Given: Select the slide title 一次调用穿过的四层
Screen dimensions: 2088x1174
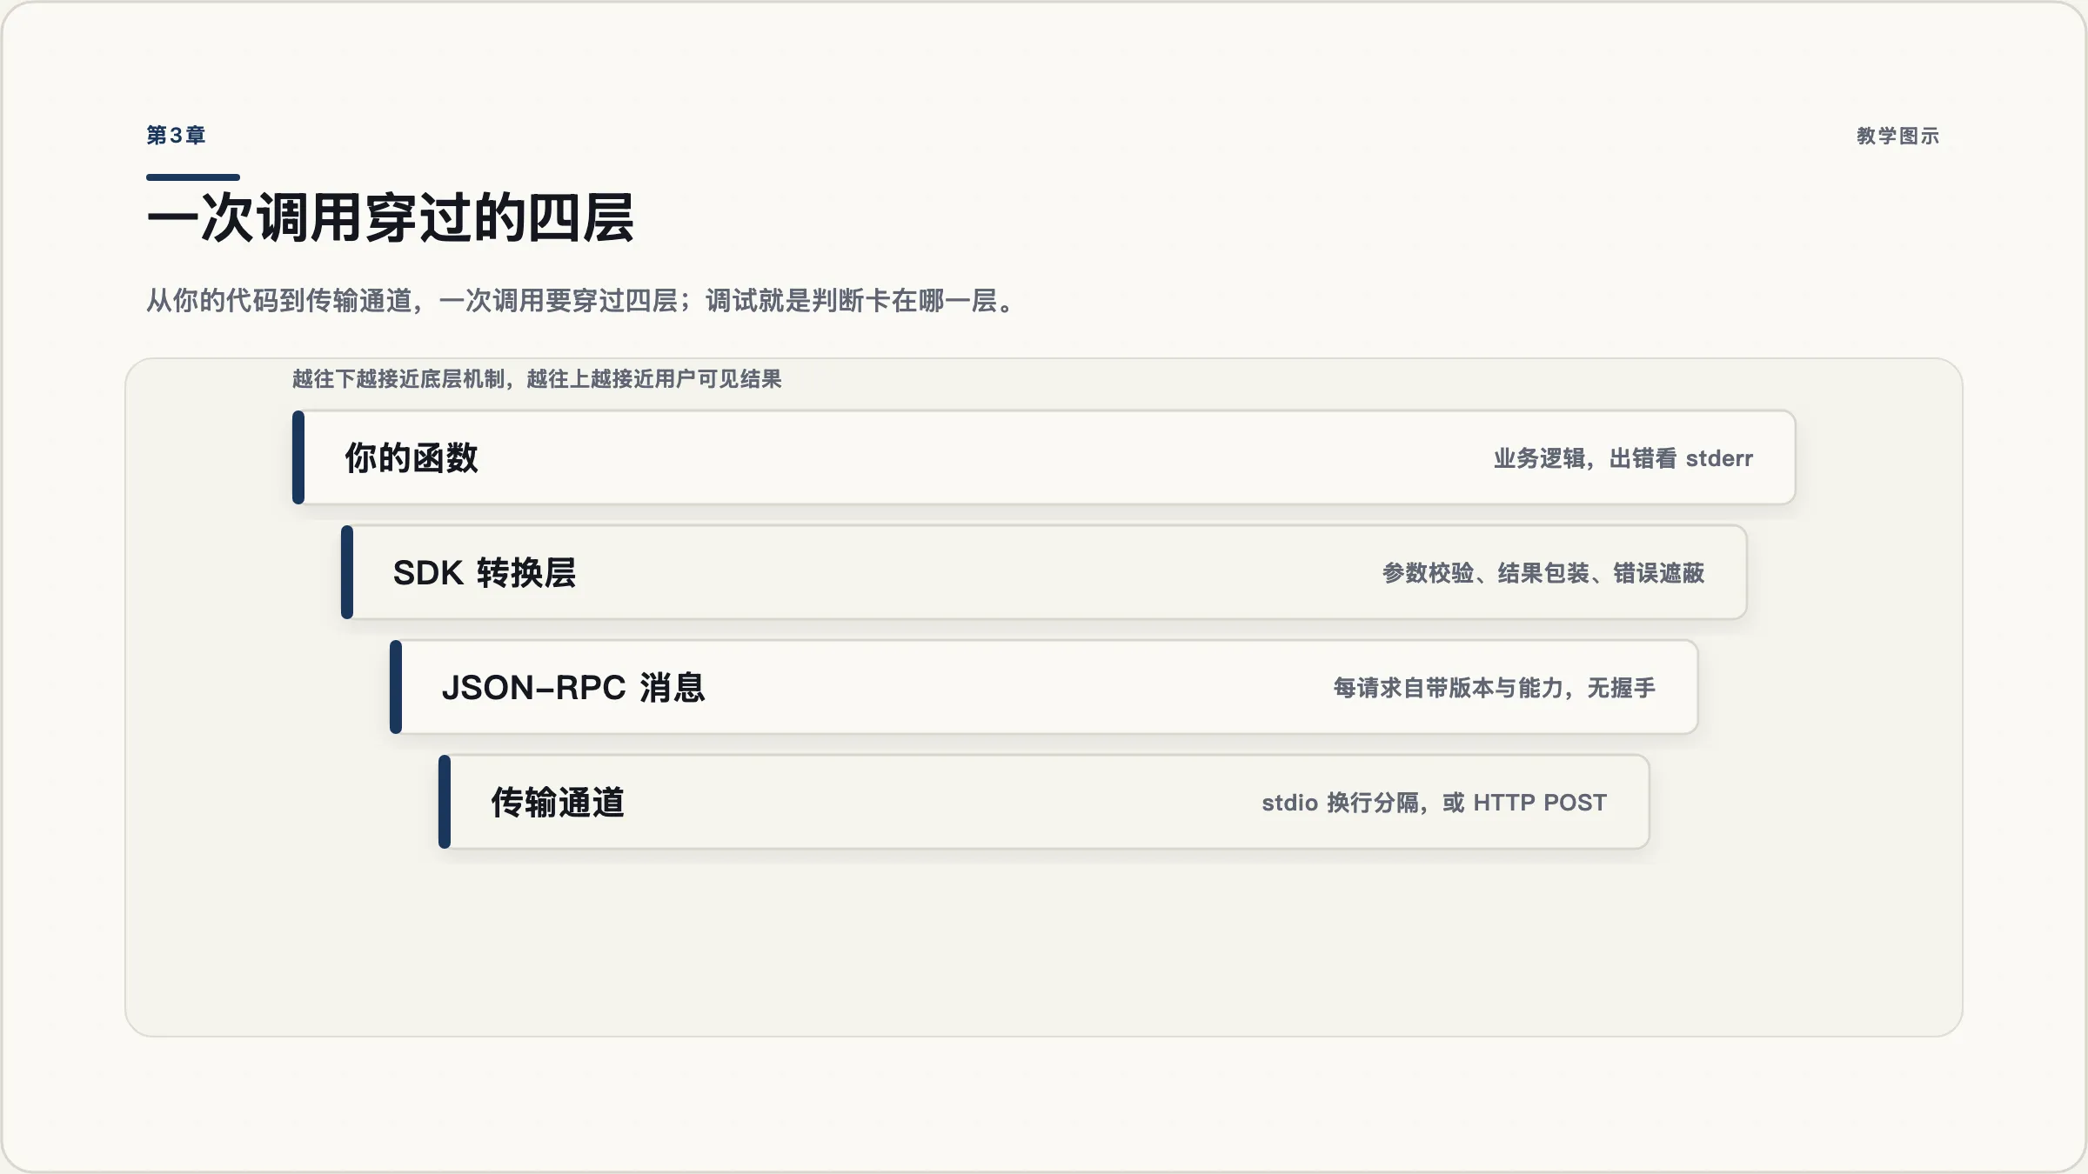Looking at the screenshot, I should (x=391, y=217).
